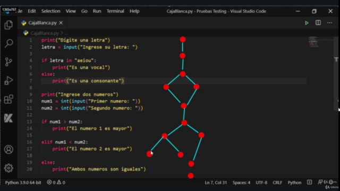Screen dimensions: 340x191
Task: Click line number 4 in the gutter
Action: [31, 60]
